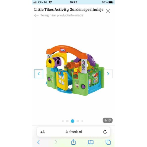147x147 pixels.
Task: Show the next product image
Action: coord(108,74)
